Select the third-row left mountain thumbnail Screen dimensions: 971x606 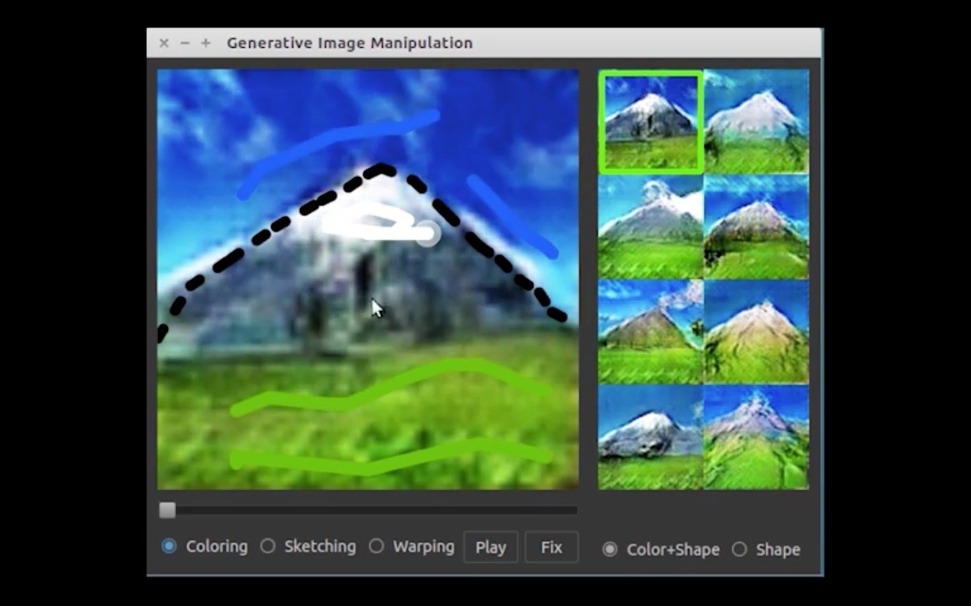[x=651, y=333]
